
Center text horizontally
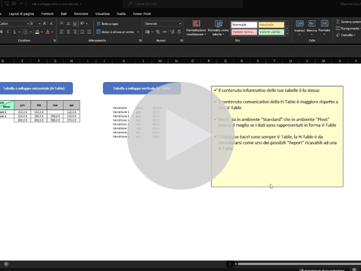[68, 32]
